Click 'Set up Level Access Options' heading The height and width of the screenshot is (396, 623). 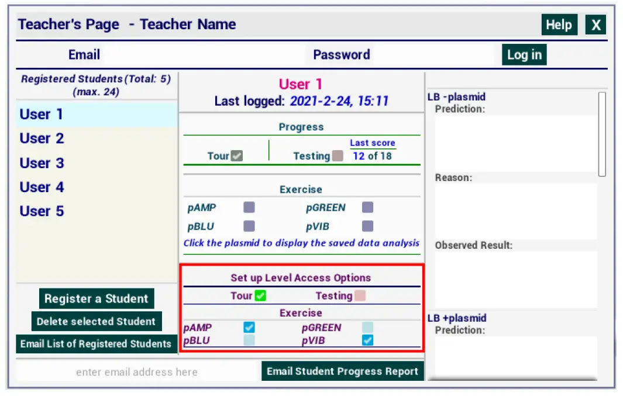tap(301, 278)
